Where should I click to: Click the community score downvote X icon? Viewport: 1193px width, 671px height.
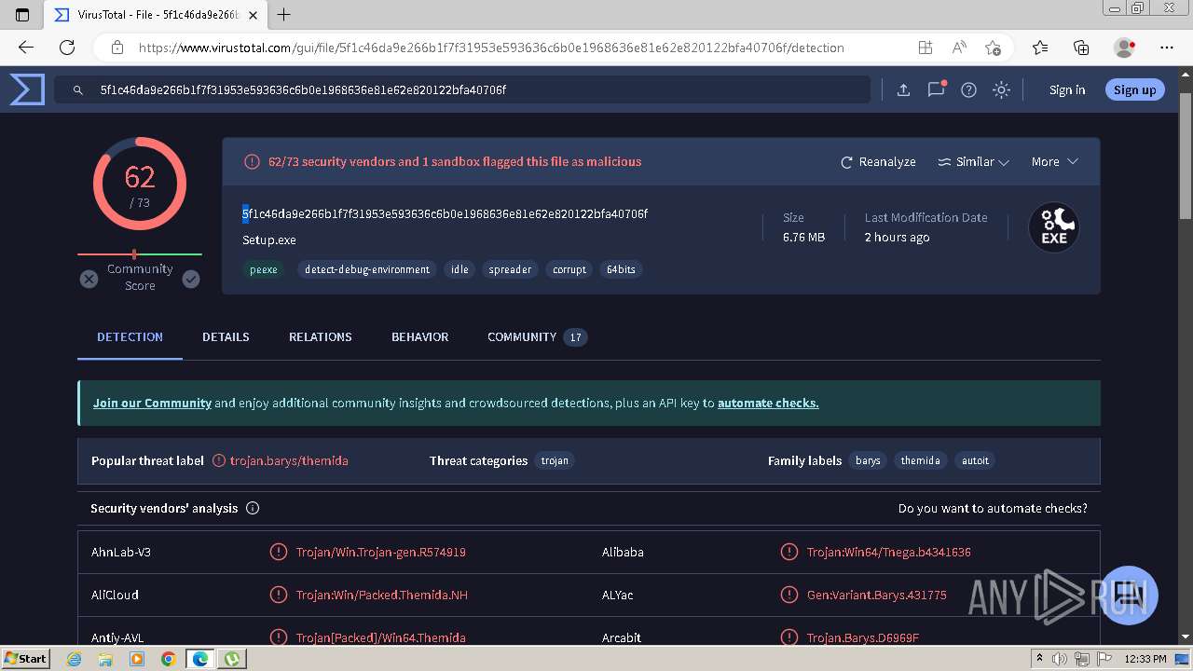[x=89, y=279]
